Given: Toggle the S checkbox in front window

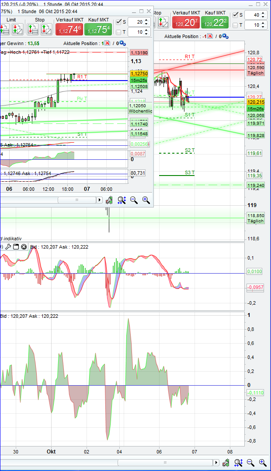Looking at the screenshot, I should pos(118,21).
